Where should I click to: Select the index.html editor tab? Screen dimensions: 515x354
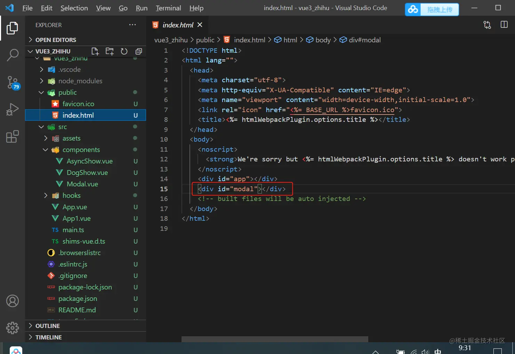(177, 25)
